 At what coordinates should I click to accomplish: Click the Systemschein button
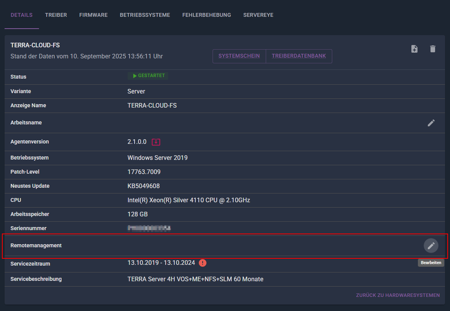click(239, 56)
